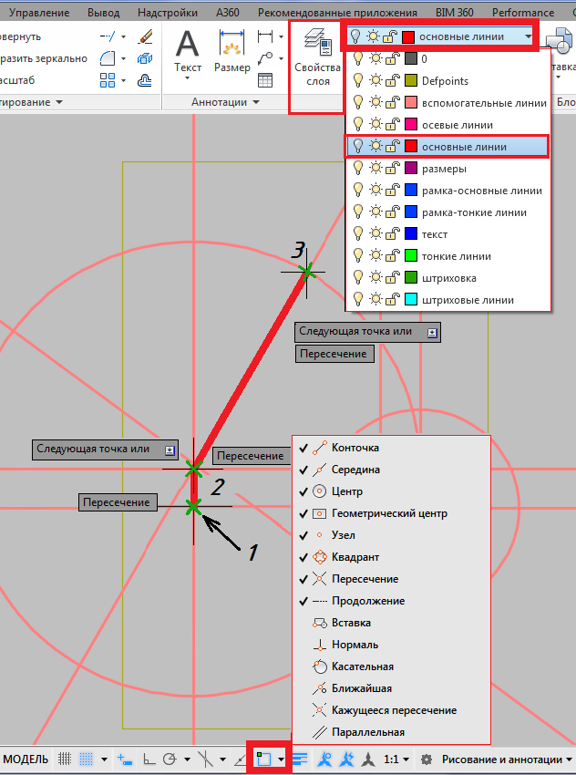Open the Надстройки ribbon tab
This screenshot has width=576, height=775.
[168, 13]
